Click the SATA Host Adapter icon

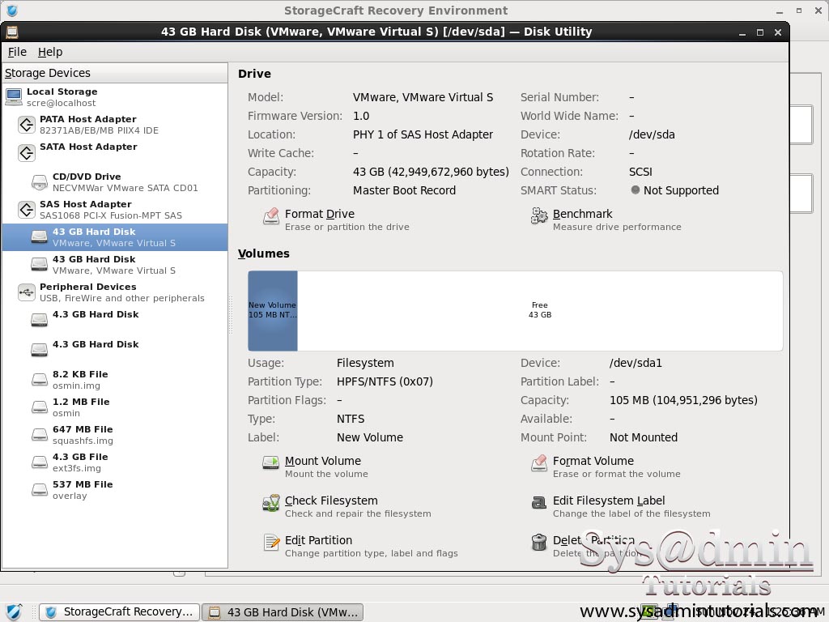[27, 152]
